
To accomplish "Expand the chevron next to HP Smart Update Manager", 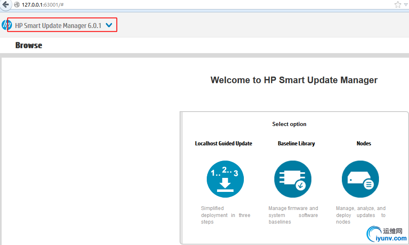I will pos(109,25).
